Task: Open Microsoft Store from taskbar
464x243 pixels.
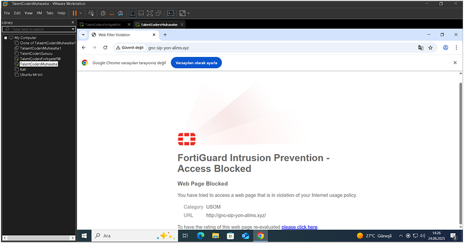Action: 230,236
